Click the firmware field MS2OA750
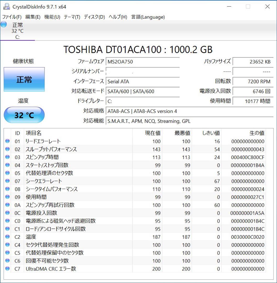The height and width of the screenshot is (283, 277). tap(143, 62)
